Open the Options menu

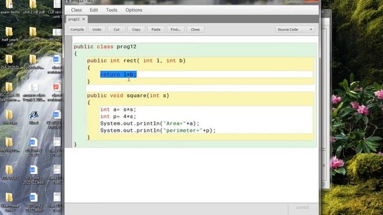click(133, 10)
